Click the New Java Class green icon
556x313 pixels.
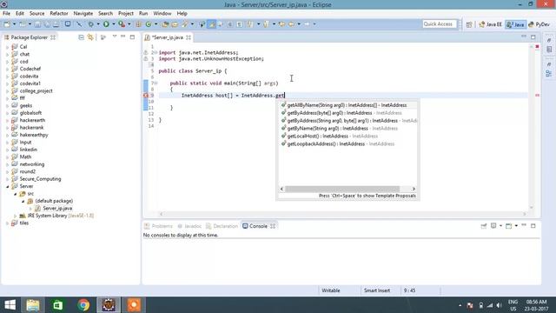(x=149, y=24)
